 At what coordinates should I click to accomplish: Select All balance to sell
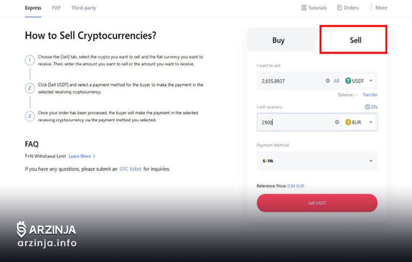click(x=336, y=81)
